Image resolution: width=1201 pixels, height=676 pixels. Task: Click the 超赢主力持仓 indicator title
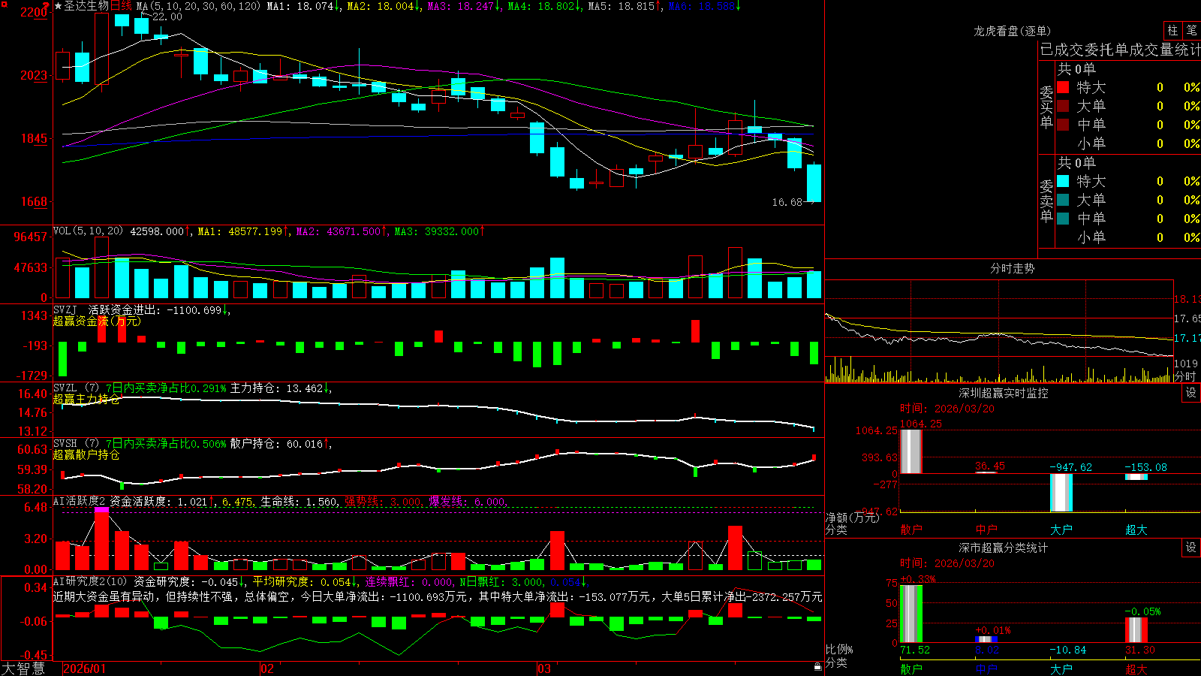[x=86, y=399]
